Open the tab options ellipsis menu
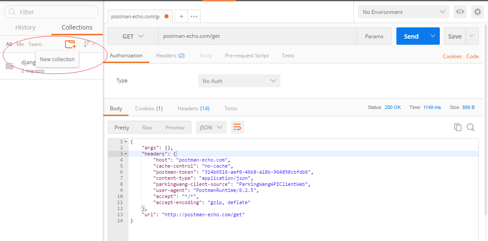The image size is (488, 241). [x=194, y=17]
